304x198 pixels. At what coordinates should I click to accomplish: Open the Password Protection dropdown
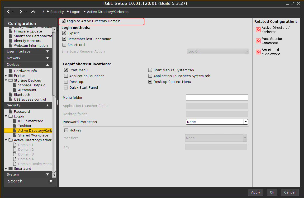point(245,122)
